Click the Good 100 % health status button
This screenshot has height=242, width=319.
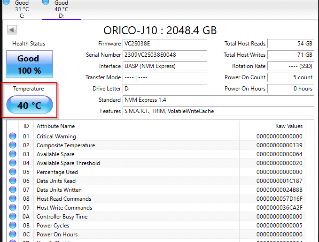click(30, 64)
